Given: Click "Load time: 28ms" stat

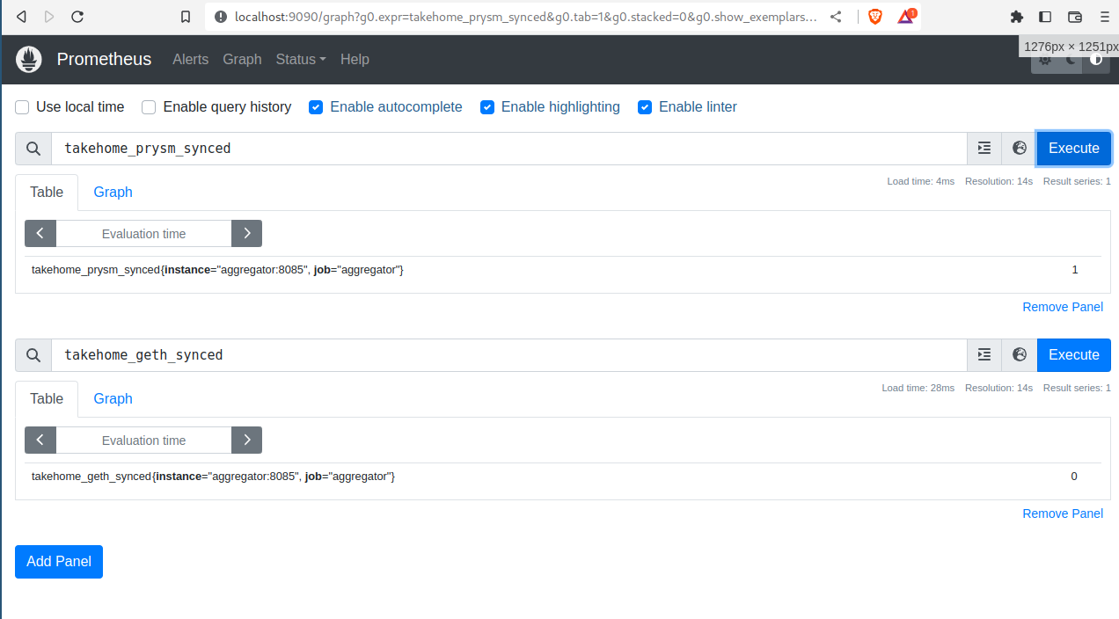Looking at the screenshot, I should click(x=918, y=388).
